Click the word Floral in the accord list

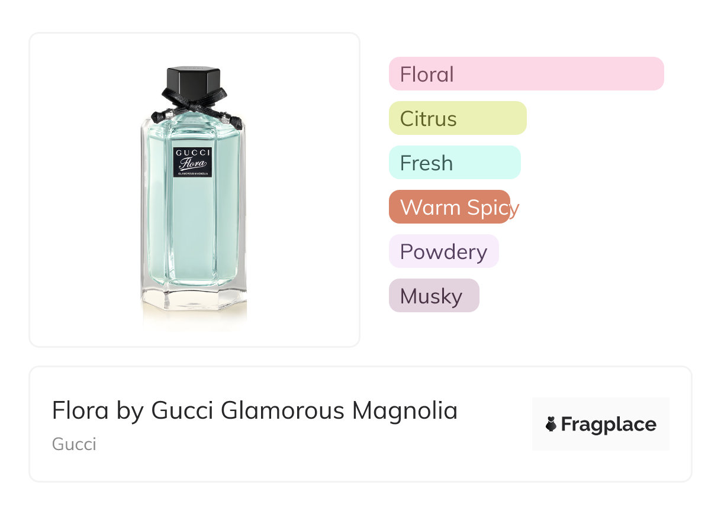pos(427,75)
